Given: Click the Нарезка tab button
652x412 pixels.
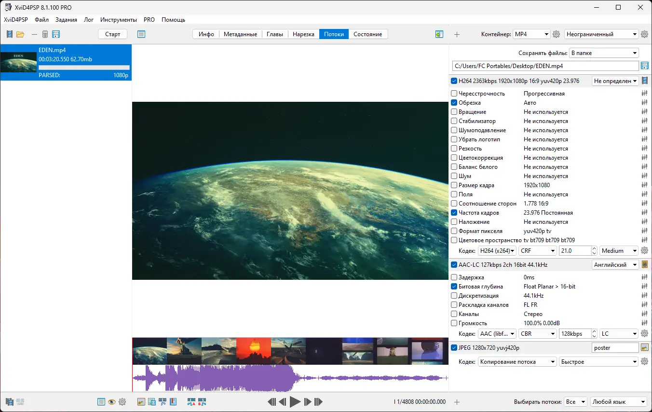Looking at the screenshot, I should (303, 34).
